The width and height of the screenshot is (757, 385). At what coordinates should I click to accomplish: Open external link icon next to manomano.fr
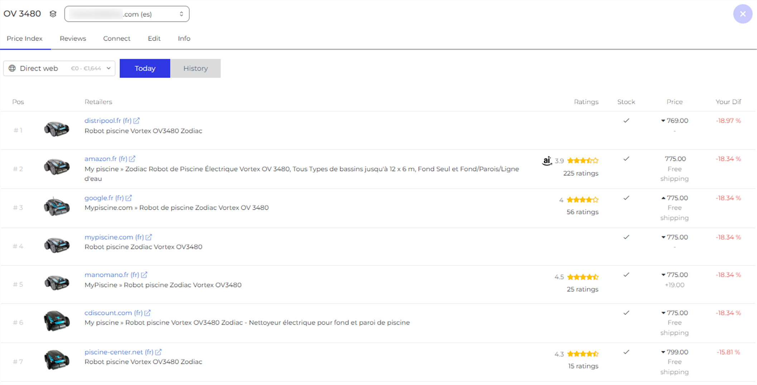tap(144, 275)
